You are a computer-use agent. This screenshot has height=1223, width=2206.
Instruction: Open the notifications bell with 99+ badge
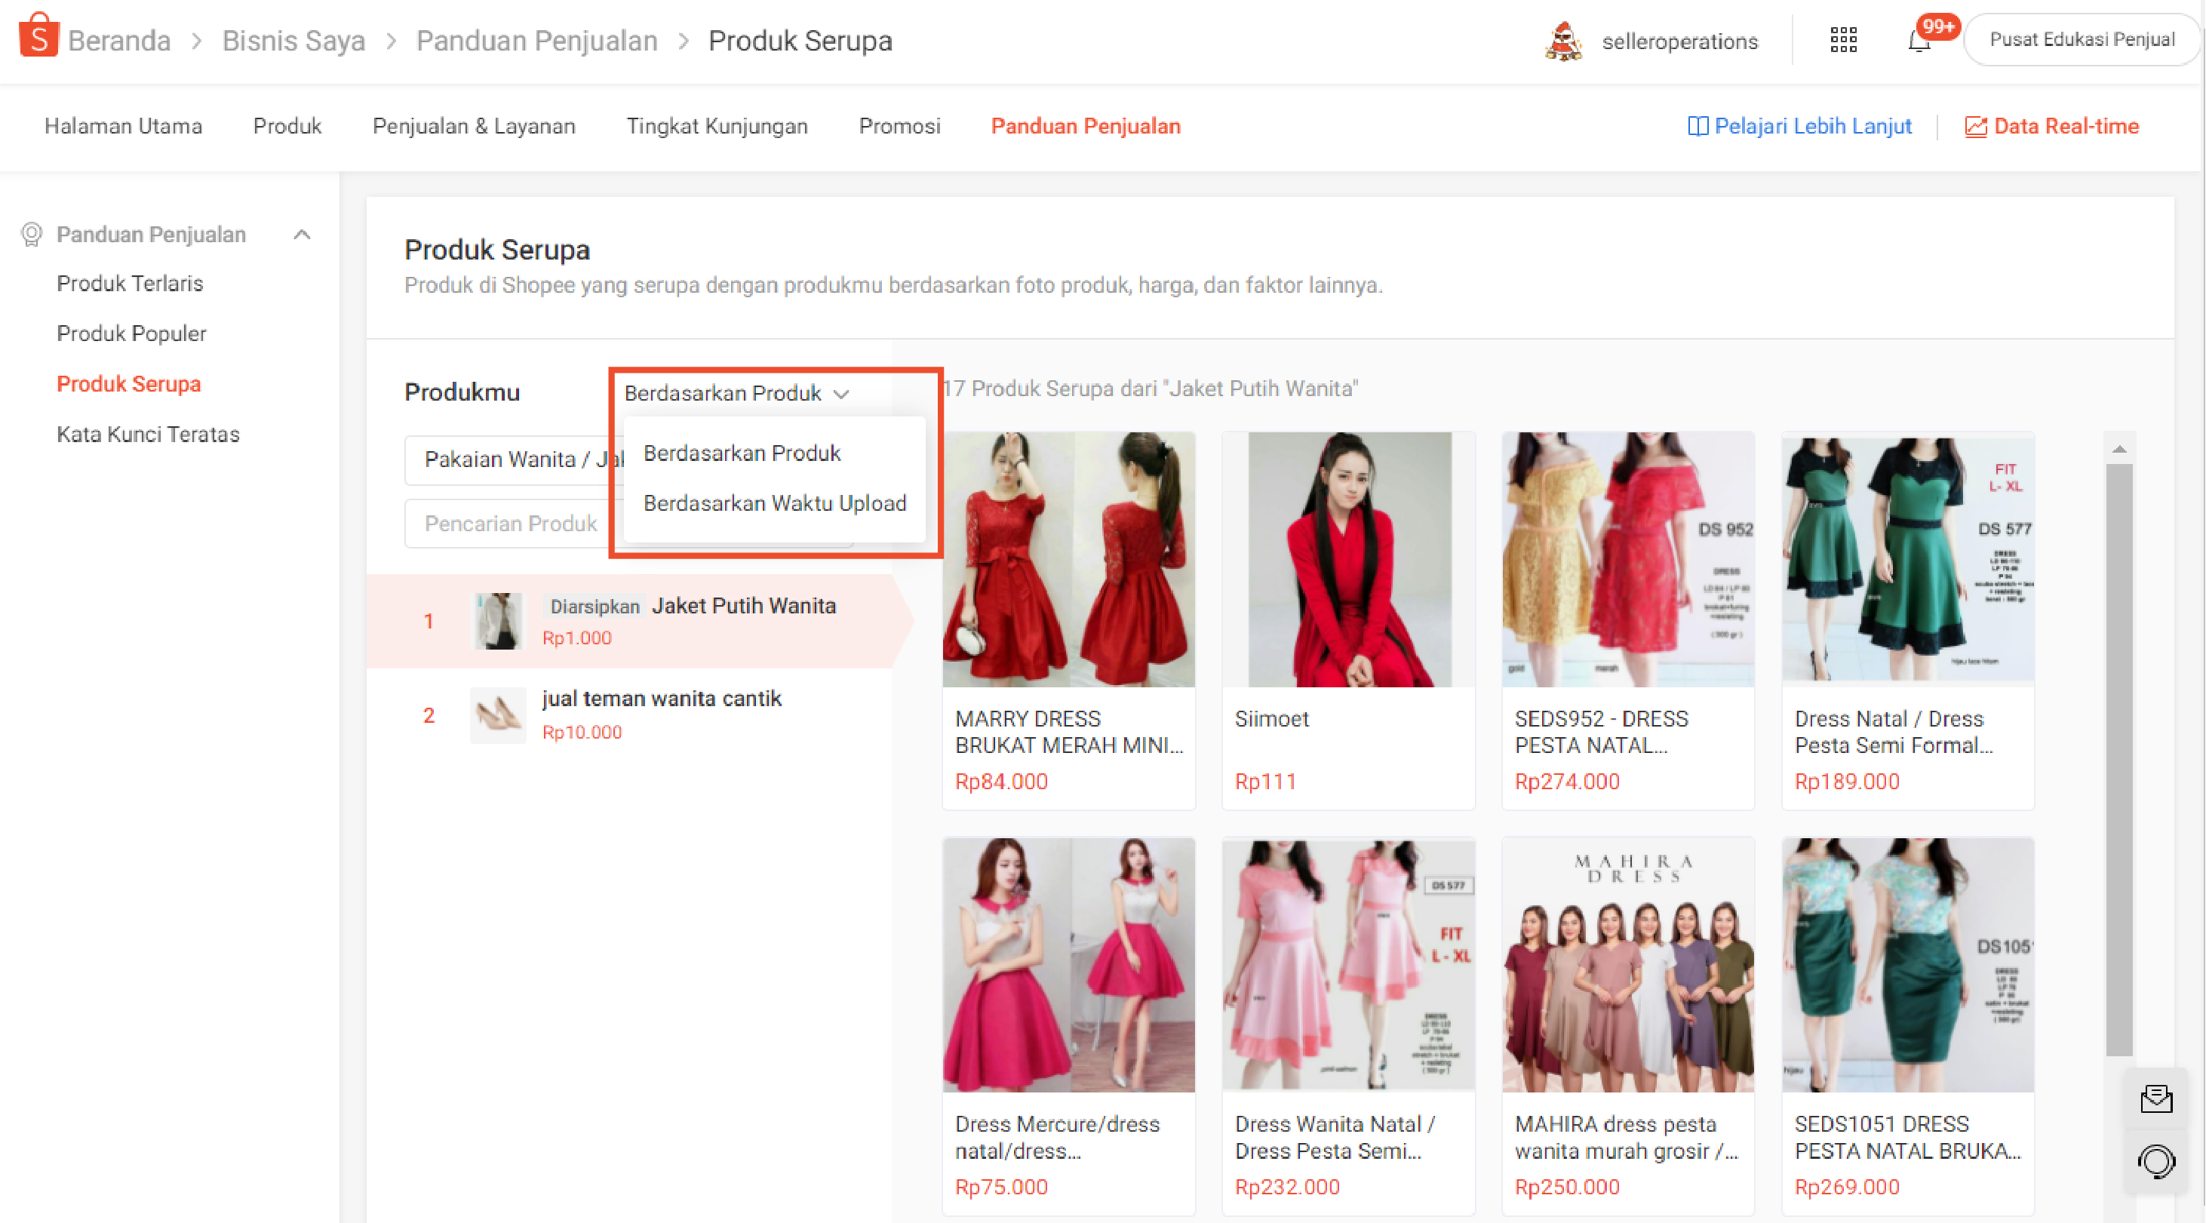click(1919, 39)
